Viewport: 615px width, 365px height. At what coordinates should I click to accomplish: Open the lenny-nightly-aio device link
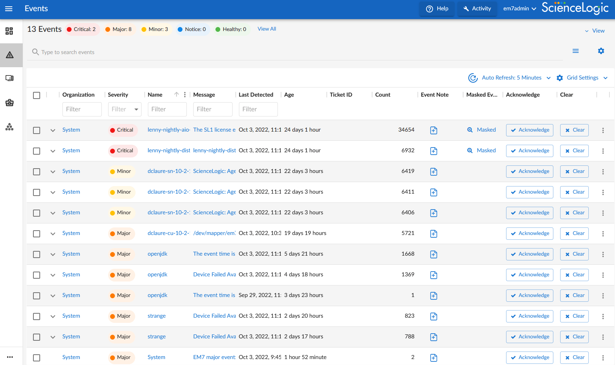point(169,130)
